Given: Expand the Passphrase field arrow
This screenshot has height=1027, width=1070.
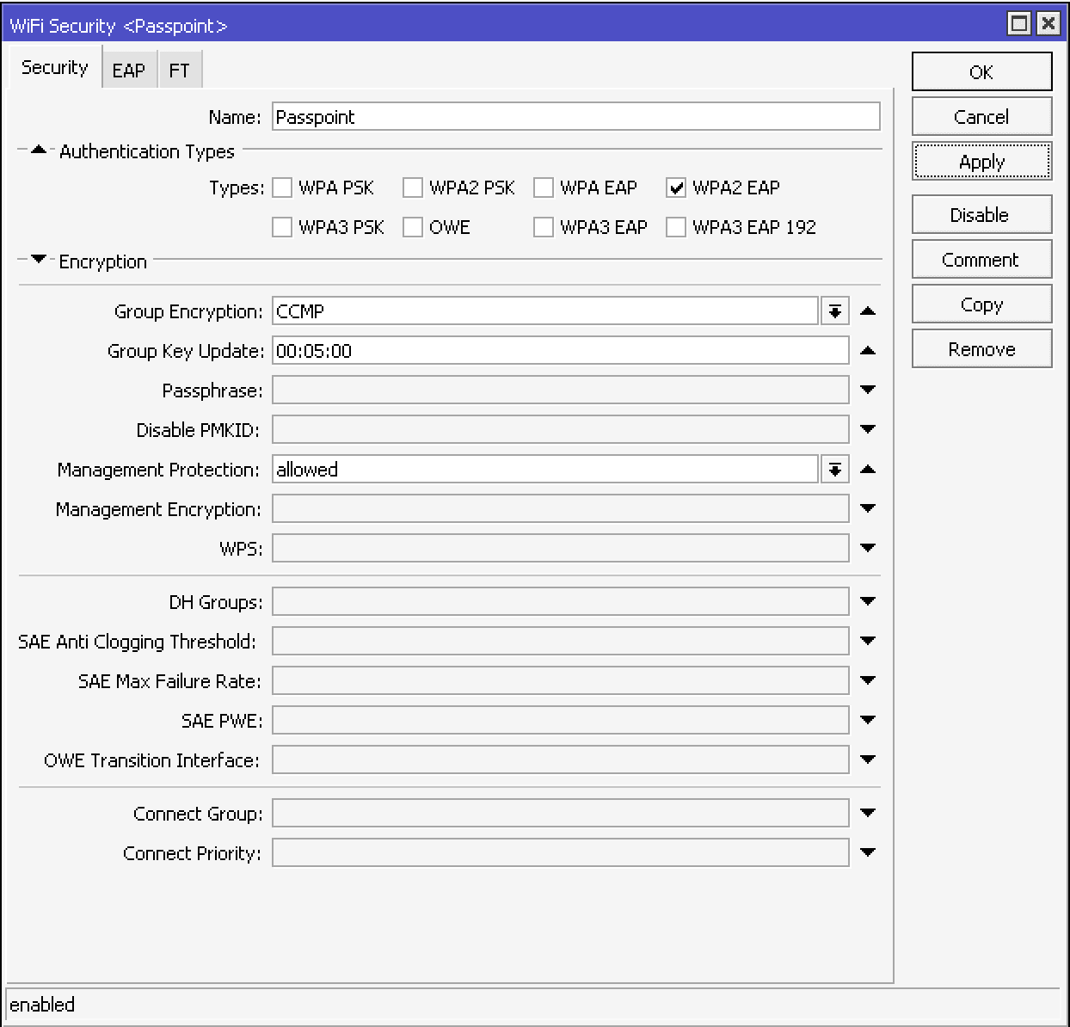Looking at the screenshot, I should click(x=868, y=391).
